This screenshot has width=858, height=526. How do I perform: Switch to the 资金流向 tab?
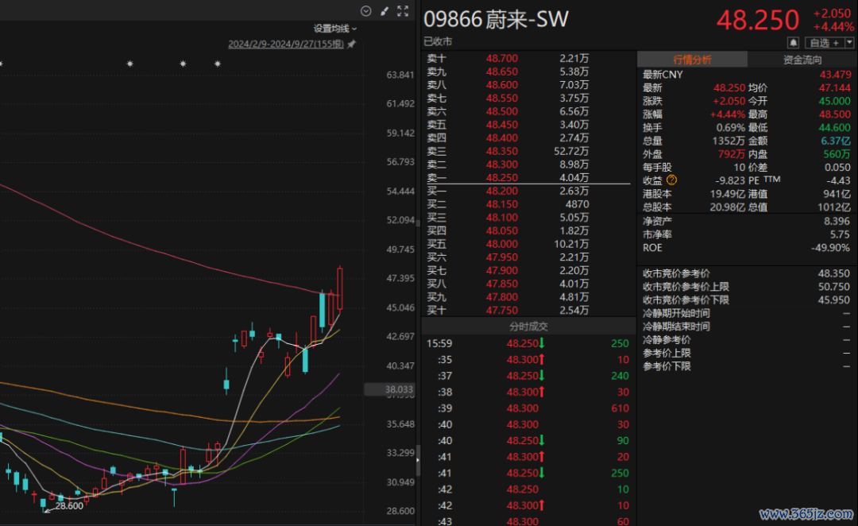[802, 60]
